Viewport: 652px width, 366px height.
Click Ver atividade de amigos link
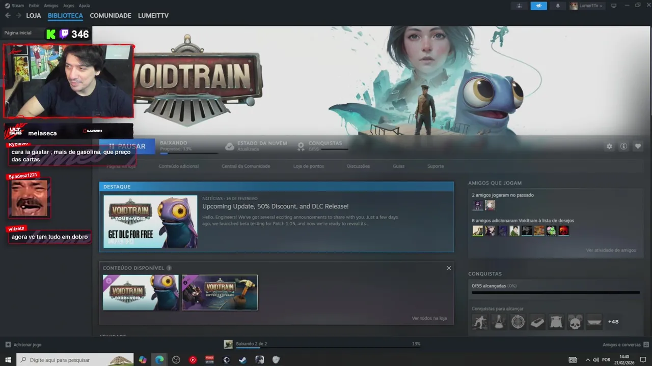(611, 250)
